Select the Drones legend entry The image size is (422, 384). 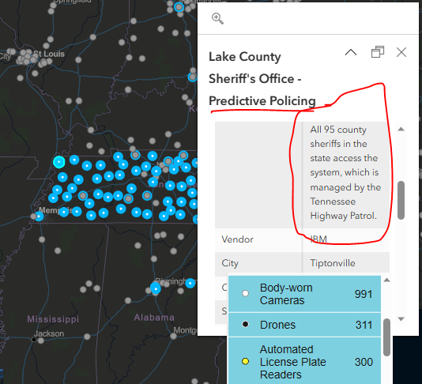304,325
